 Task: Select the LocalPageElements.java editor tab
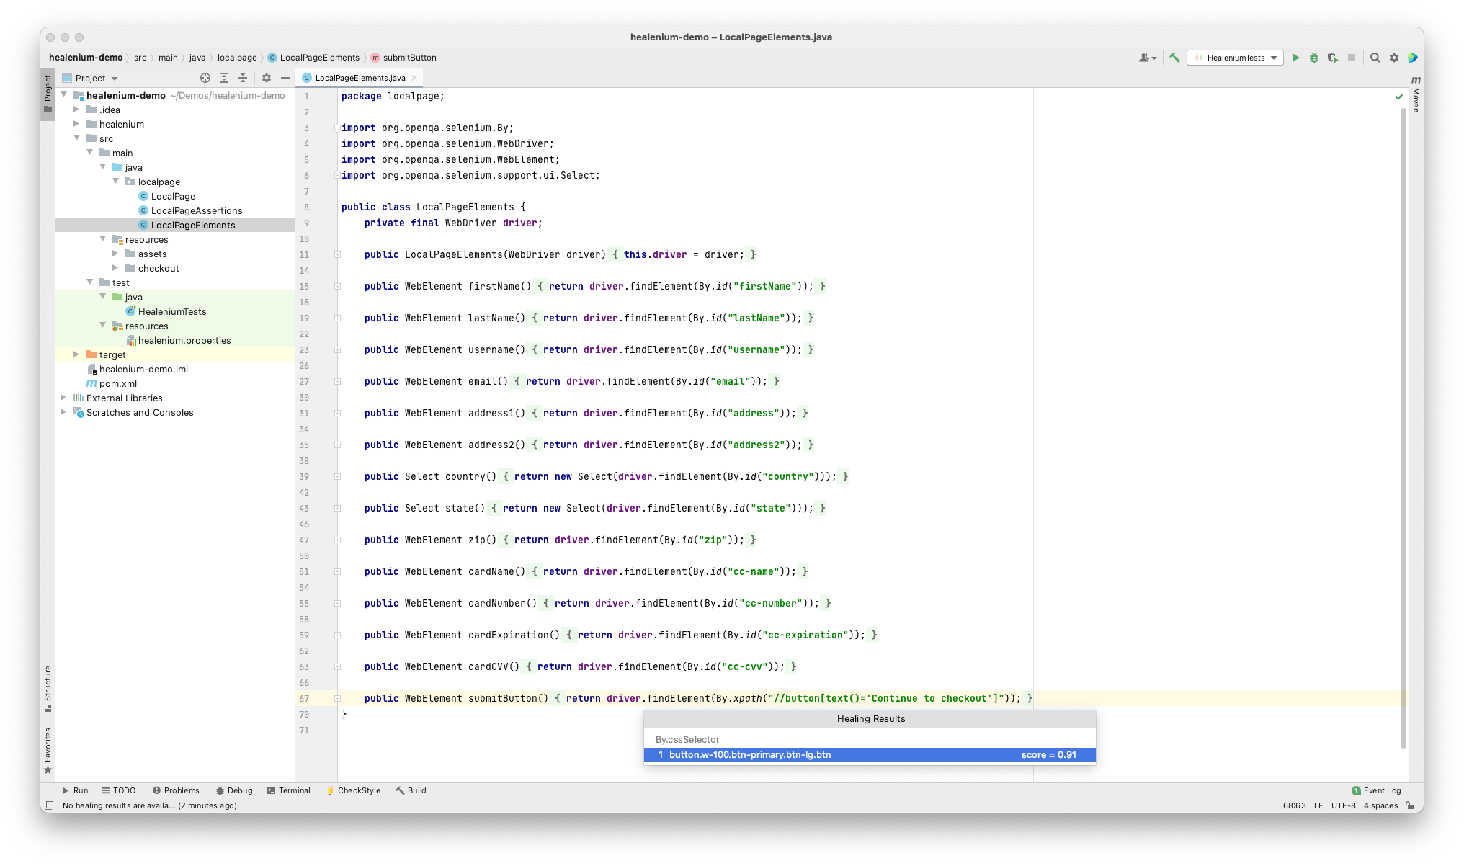359,78
